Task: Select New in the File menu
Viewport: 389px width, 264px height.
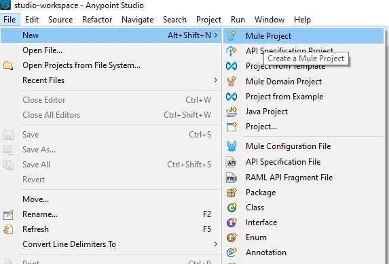Action: click(x=111, y=35)
